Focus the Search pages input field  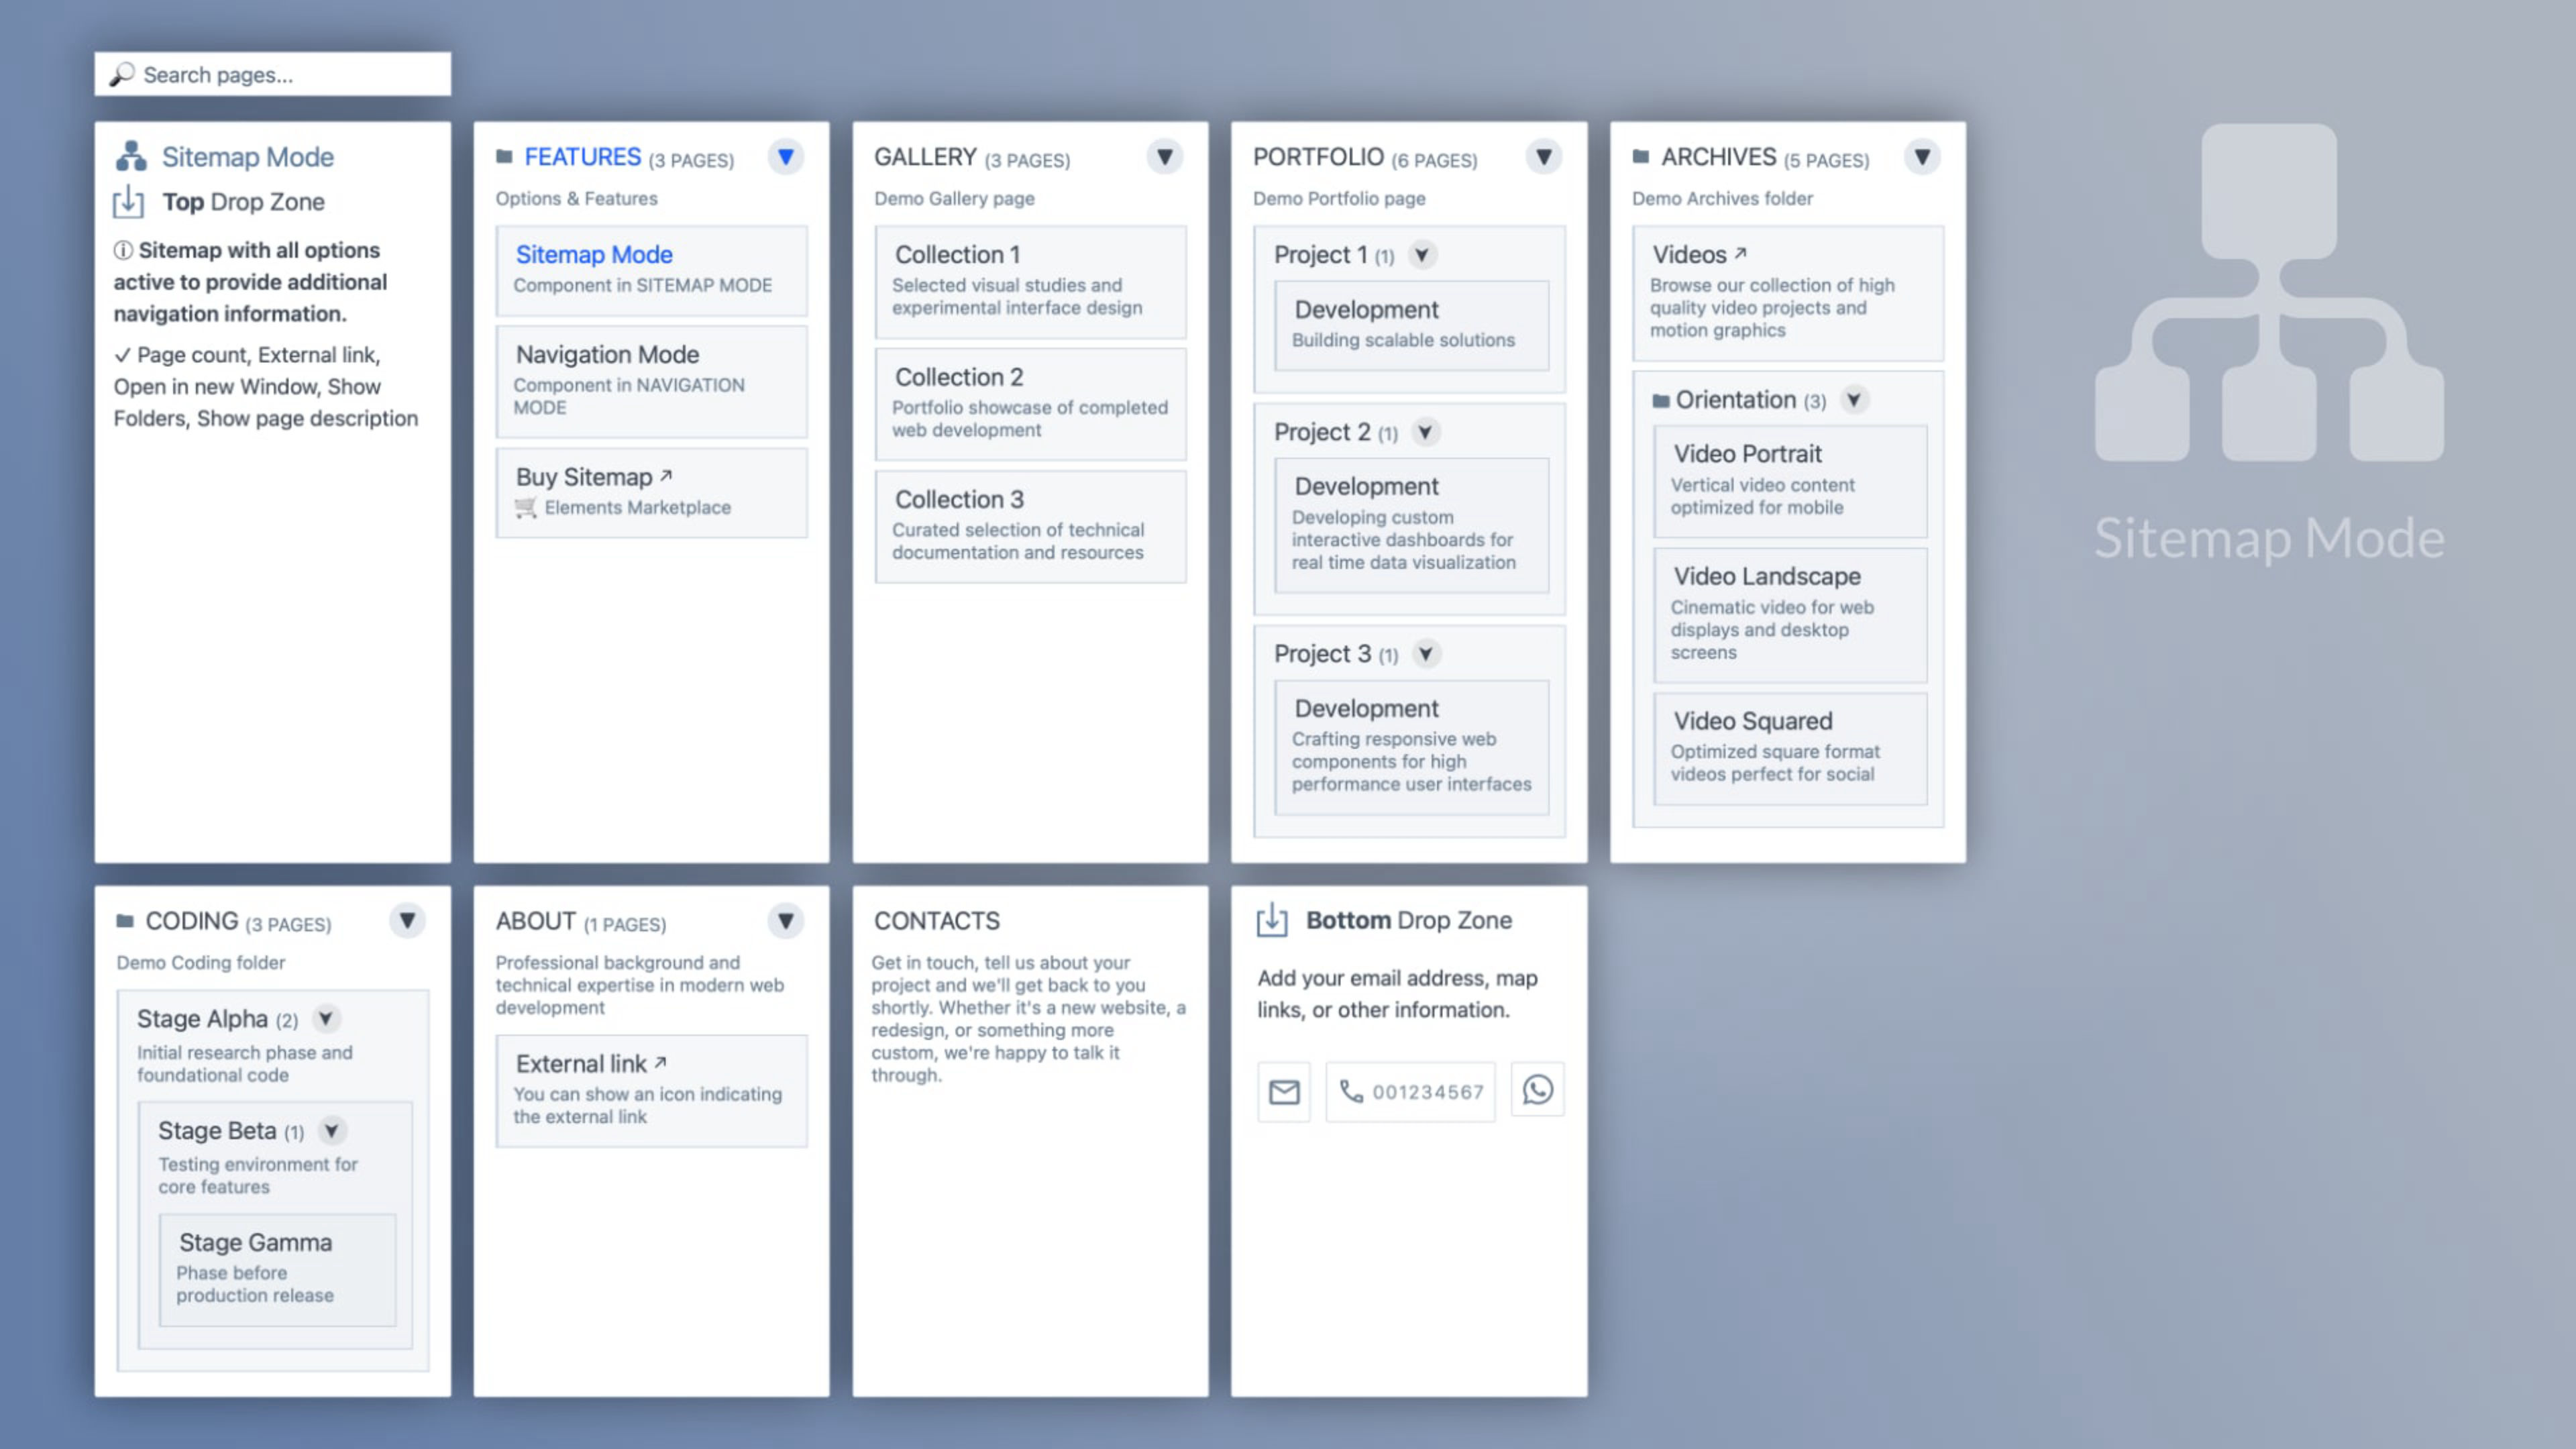272,74
